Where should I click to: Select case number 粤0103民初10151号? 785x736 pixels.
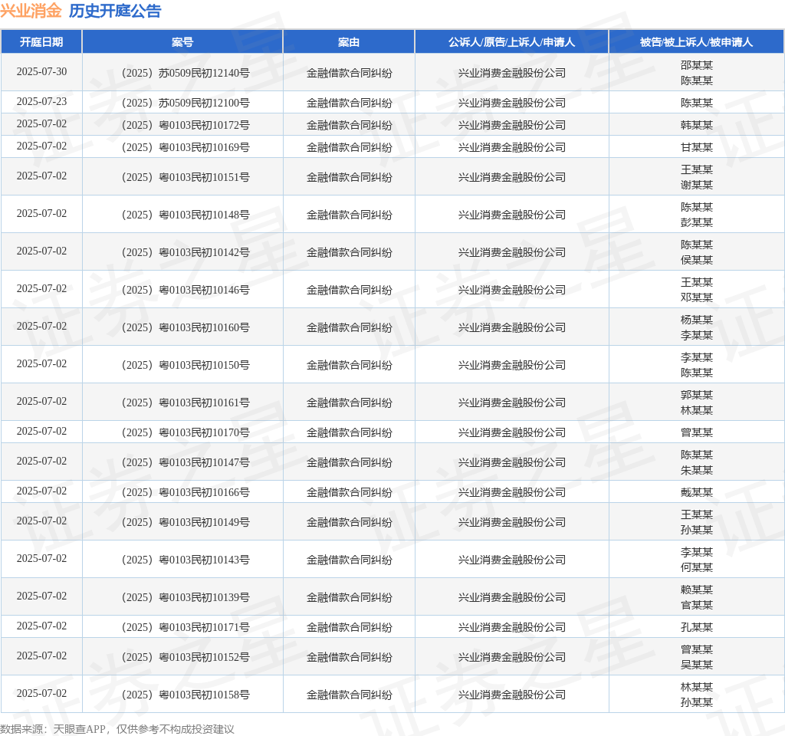pos(186,177)
